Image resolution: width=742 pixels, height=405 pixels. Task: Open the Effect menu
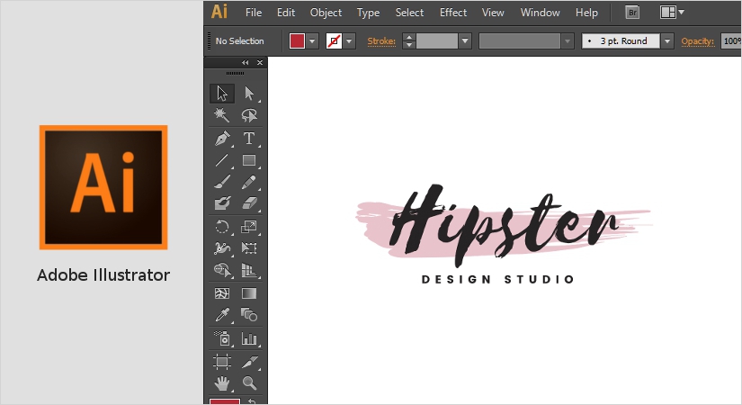[453, 13]
